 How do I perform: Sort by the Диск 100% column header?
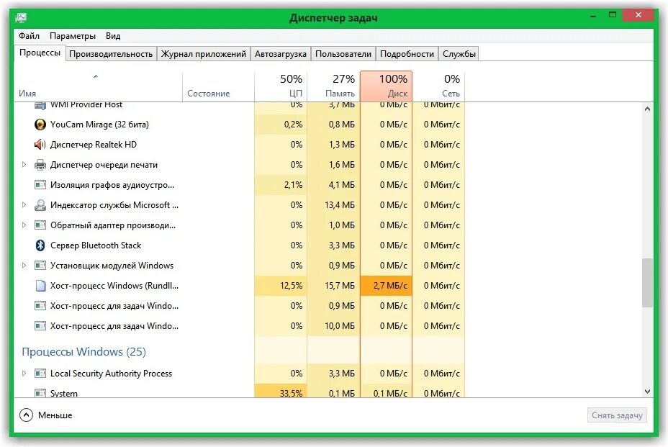coord(387,86)
